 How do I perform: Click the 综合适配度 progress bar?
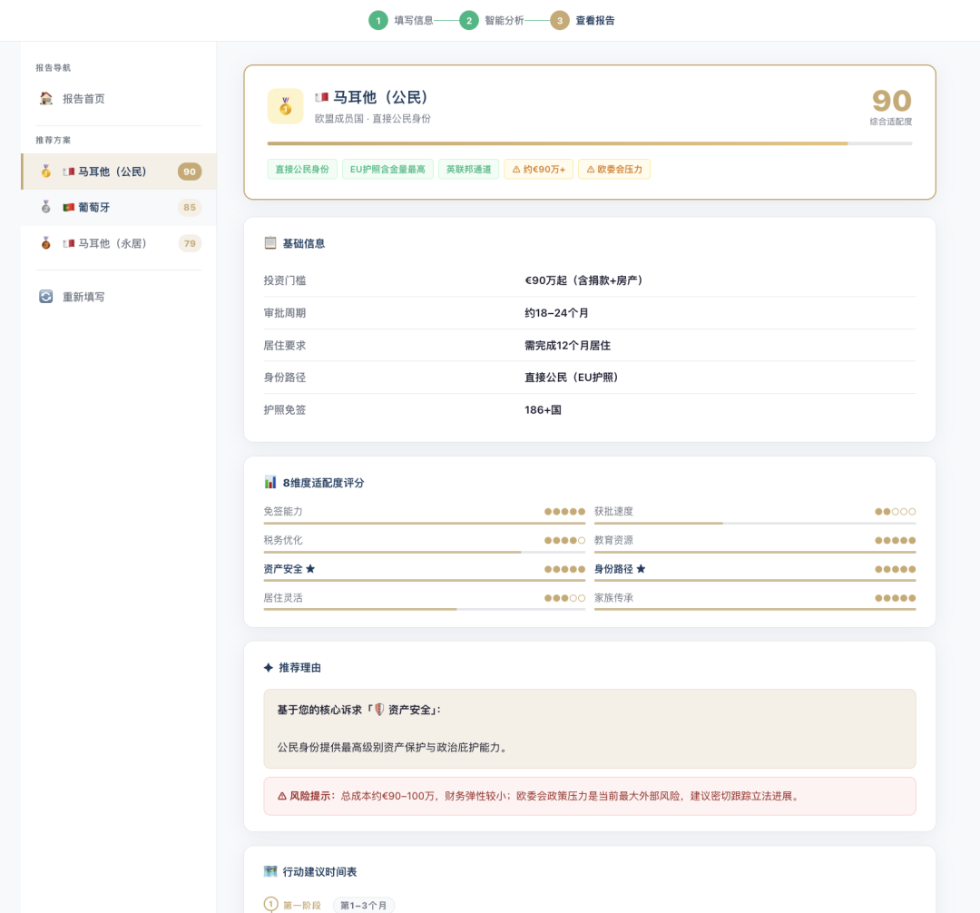coord(590,143)
